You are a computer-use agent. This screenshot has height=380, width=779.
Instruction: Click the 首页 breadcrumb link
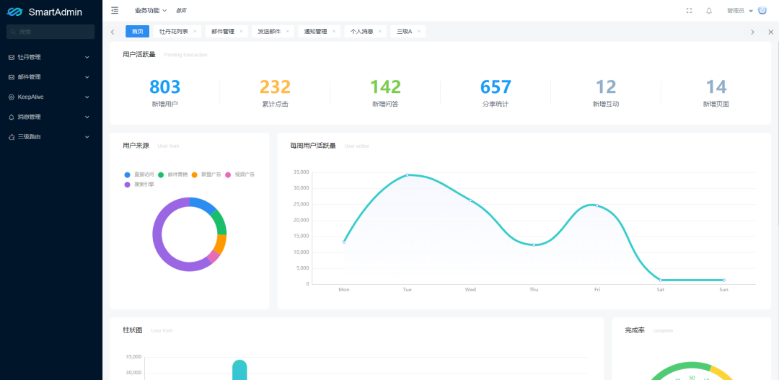click(181, 11)
